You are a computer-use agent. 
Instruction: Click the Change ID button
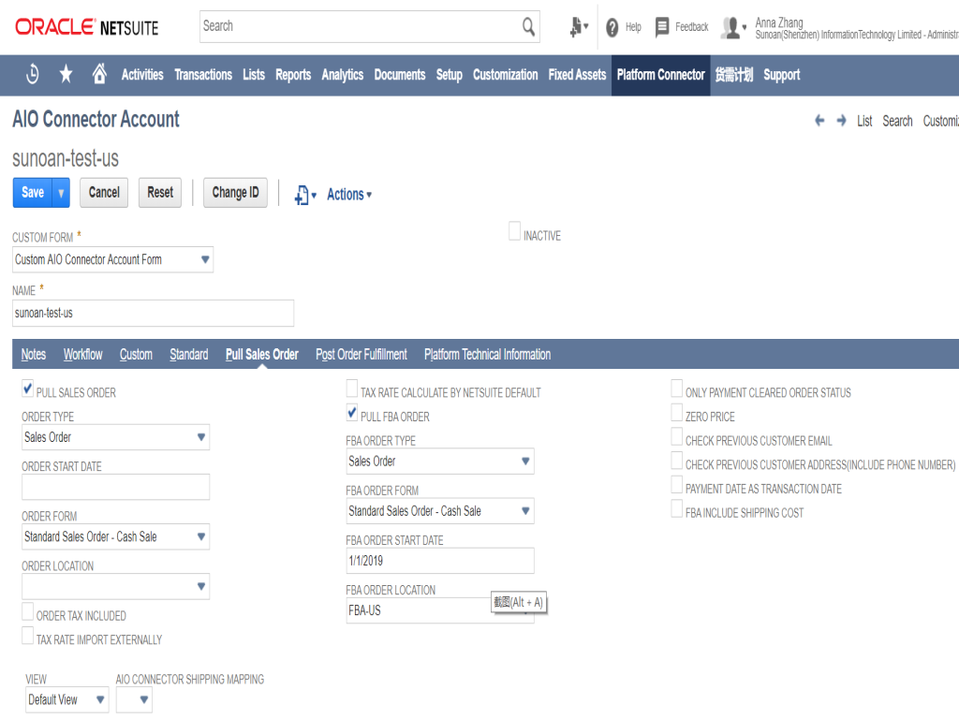coord(235,193)
